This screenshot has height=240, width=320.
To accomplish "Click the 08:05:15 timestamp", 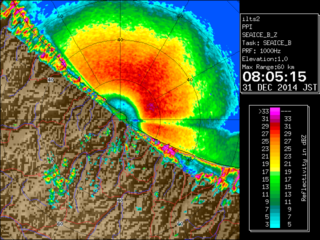I will point(274,76).
